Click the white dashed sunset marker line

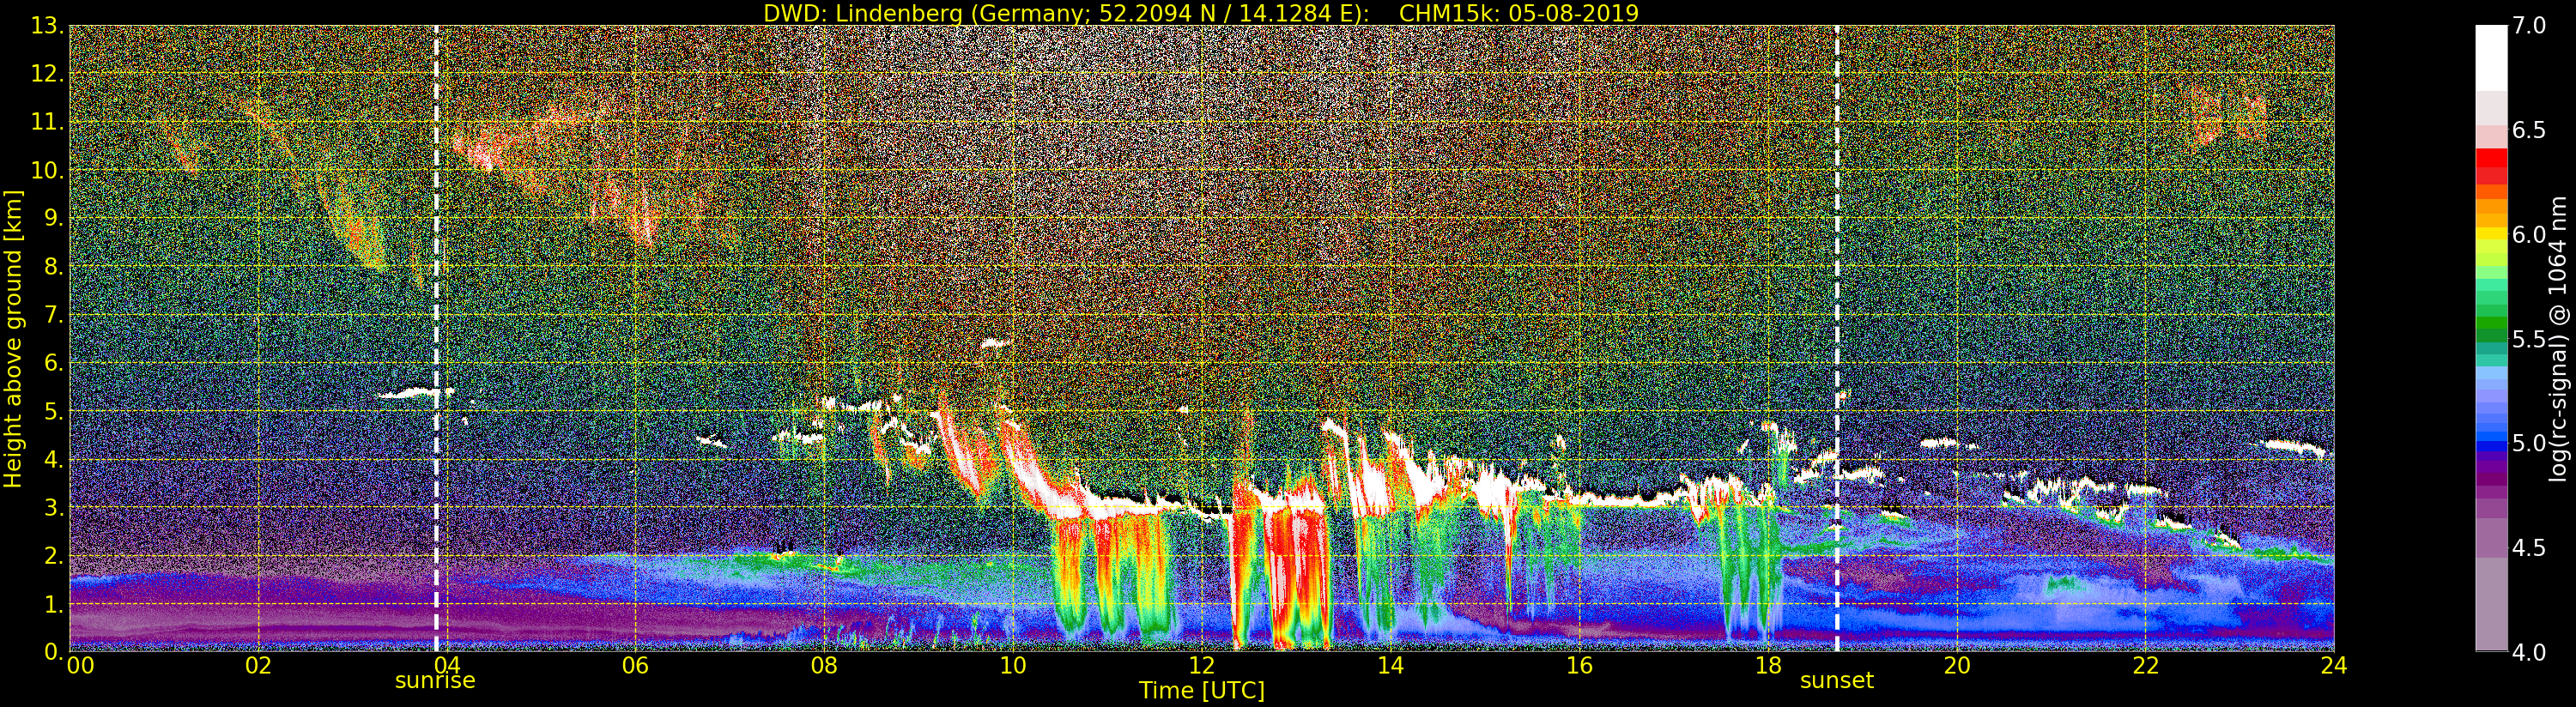point(1837,338)
